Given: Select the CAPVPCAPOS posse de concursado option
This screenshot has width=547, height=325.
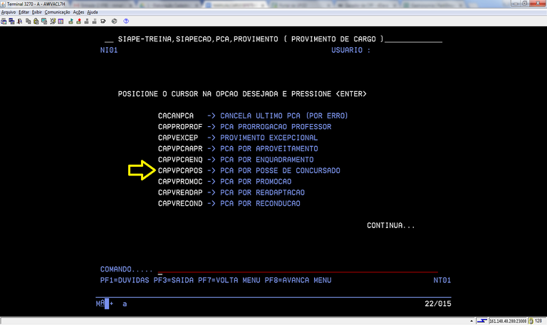Looking at the screenshot, I should (180, 171).
